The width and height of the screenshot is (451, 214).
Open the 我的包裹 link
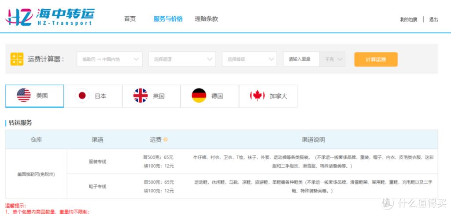[408, 19]
